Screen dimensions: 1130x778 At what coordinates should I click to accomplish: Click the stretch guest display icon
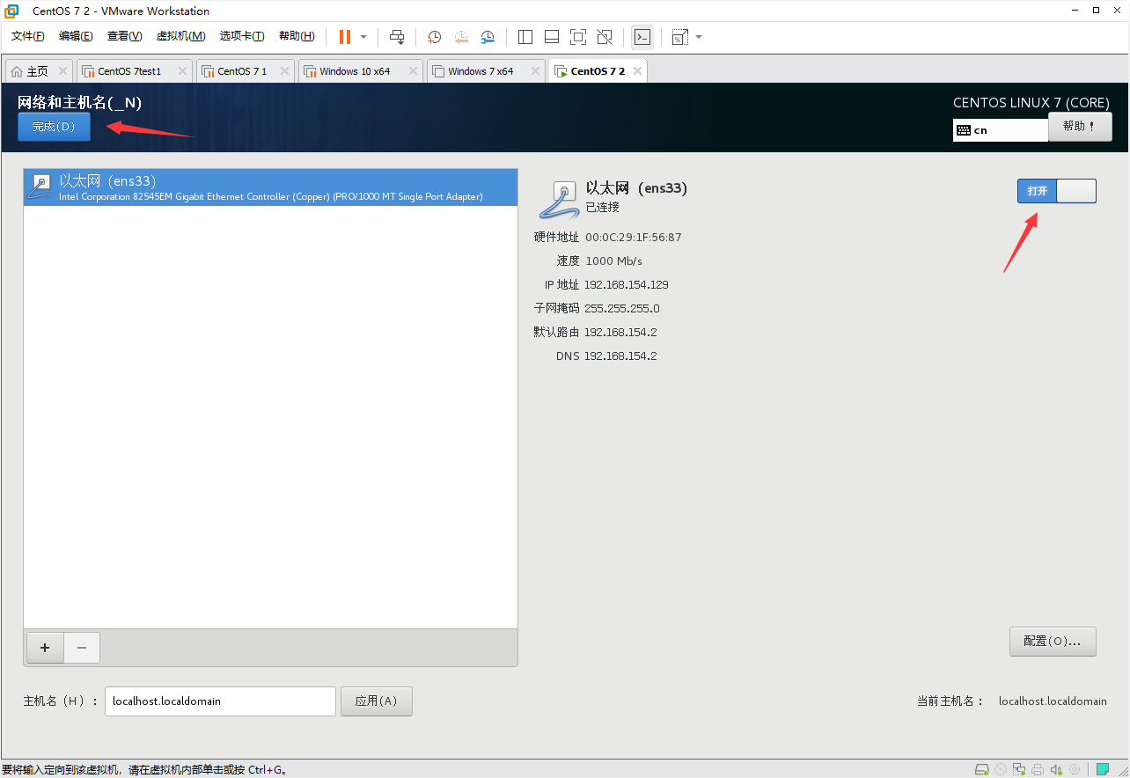pos(679,37)
